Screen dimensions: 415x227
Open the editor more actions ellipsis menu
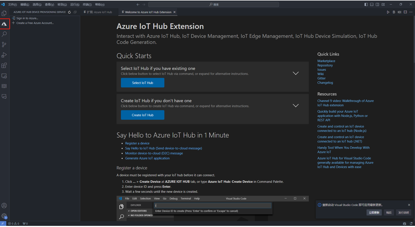tap(411, 12)
